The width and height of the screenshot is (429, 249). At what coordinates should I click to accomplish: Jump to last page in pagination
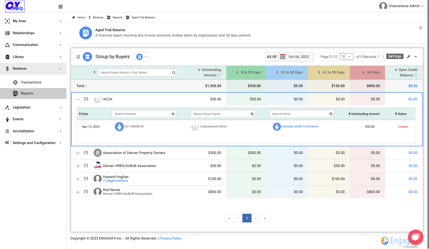click(x=265, y=218)
